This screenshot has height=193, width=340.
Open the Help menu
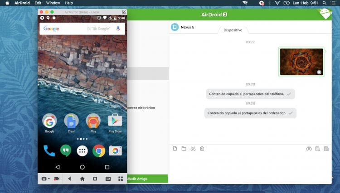click(x=69, y=3)
